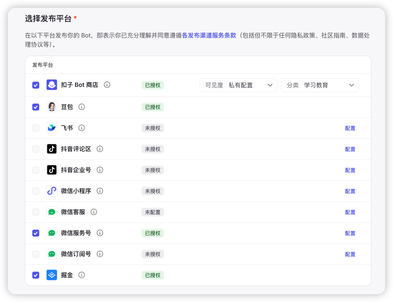Open the 可见度 私有配置 dropdown

[x=238, y=85]
